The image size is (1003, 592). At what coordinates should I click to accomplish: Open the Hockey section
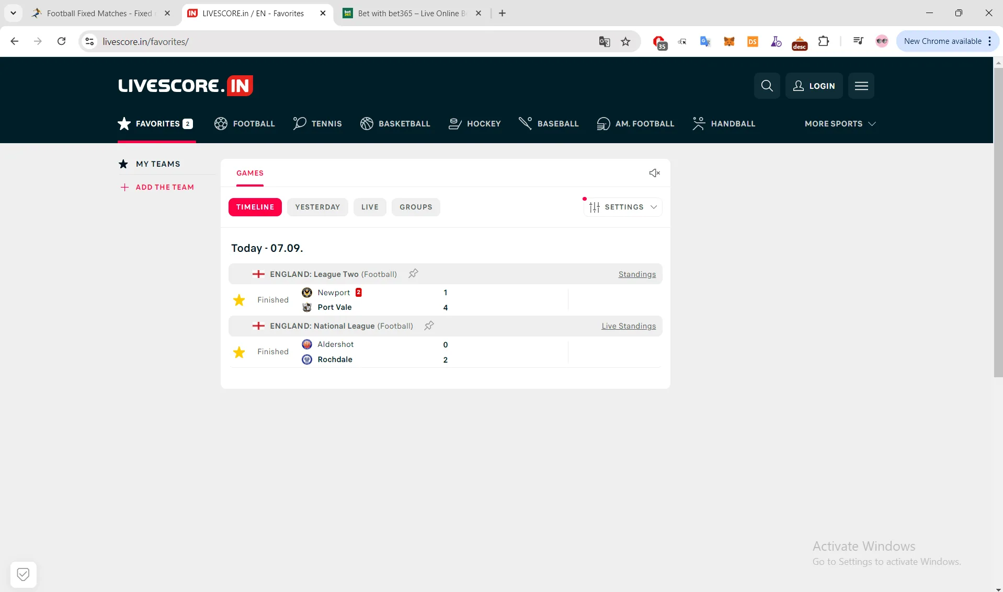[475, 124]
